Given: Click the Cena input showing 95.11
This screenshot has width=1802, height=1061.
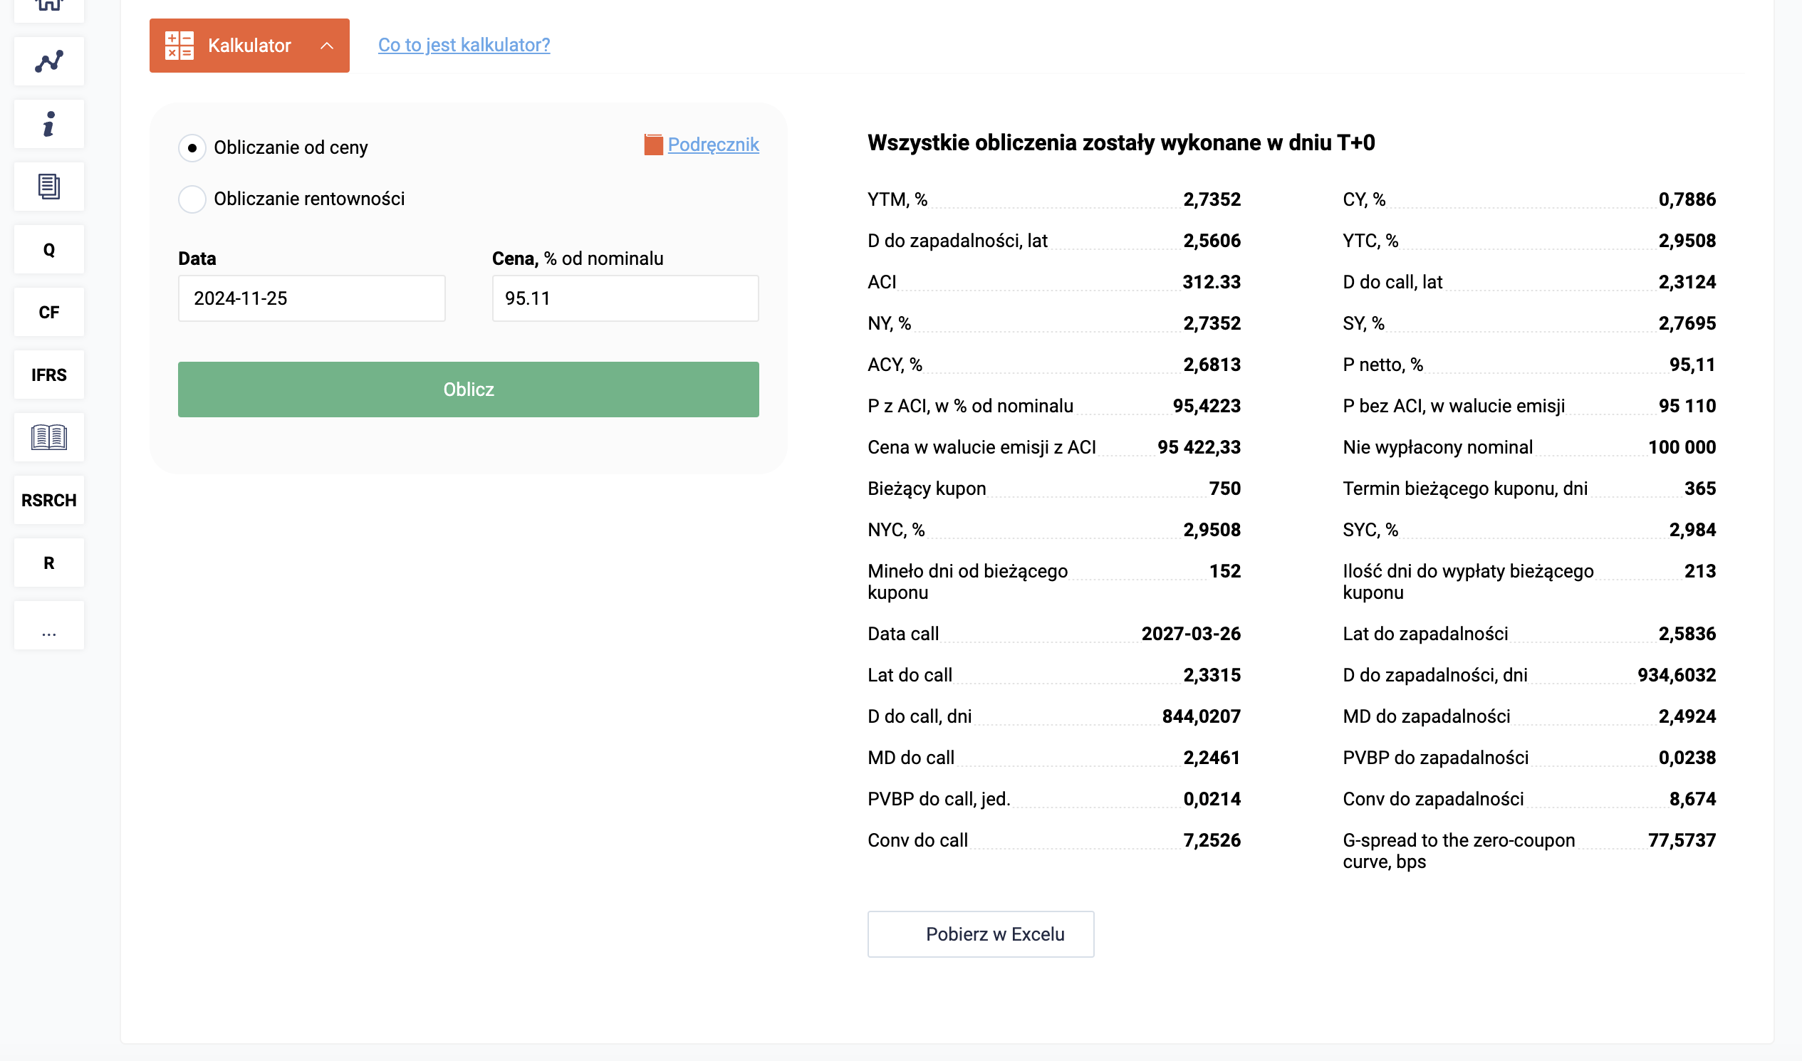Looking at the screenshot, I should point(624,298).
